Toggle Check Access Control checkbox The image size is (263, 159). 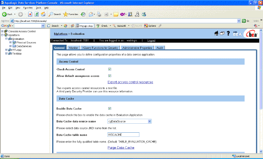pyautogui.click(x=110, y=69)
